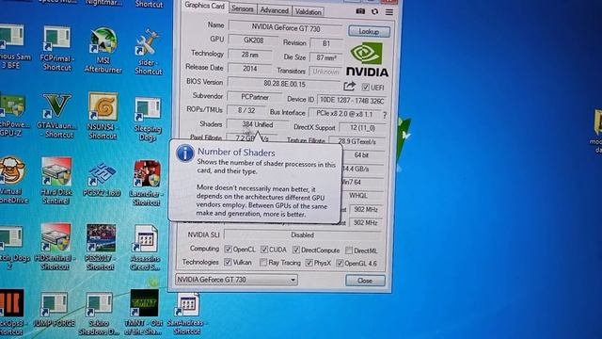The height and width of the screenshot is (339, 602).
Task: Click the GPU-Z screenshot camera icon
Action: click(360, 11)
